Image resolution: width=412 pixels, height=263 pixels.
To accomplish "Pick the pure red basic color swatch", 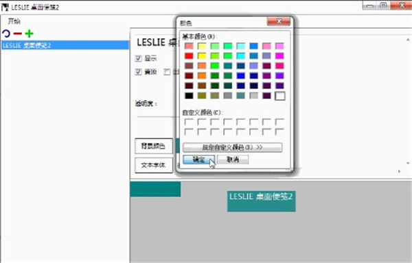I will coord(189,55).
